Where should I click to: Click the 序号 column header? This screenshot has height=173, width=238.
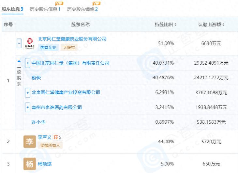coord(8,24)
